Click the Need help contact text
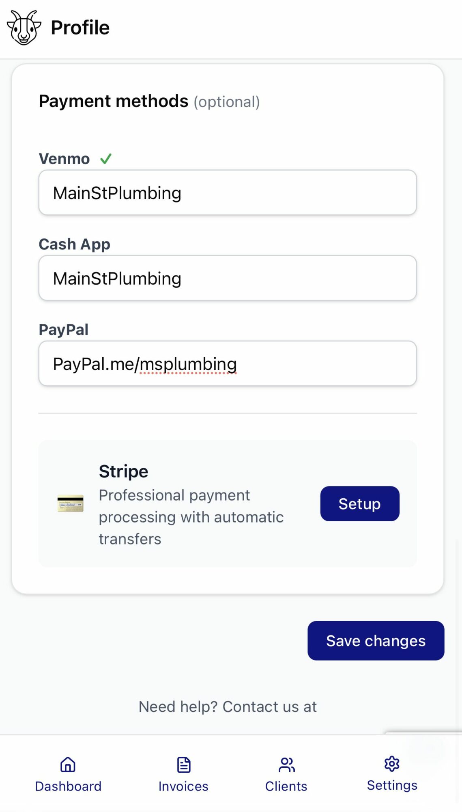The height and width of the screenshot is (812, 462). tap(228, 707)
